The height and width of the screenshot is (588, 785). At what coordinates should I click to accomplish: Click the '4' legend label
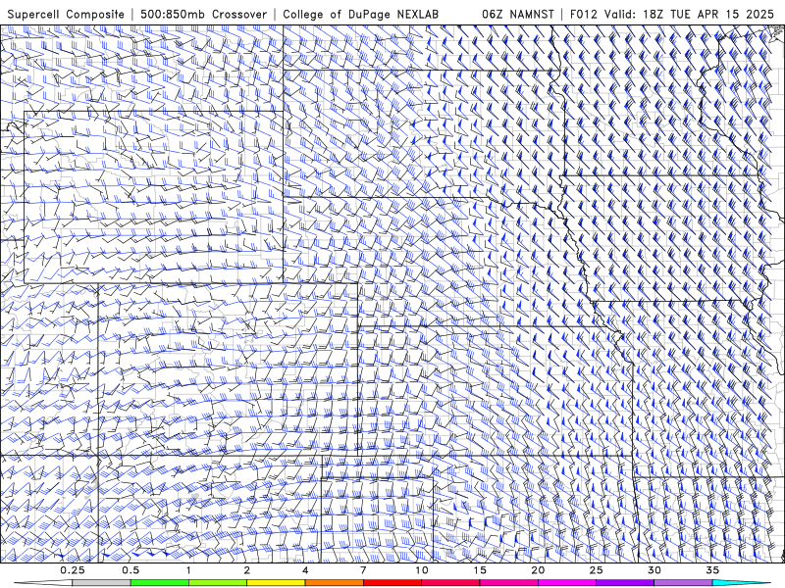(x=305, y=570)
